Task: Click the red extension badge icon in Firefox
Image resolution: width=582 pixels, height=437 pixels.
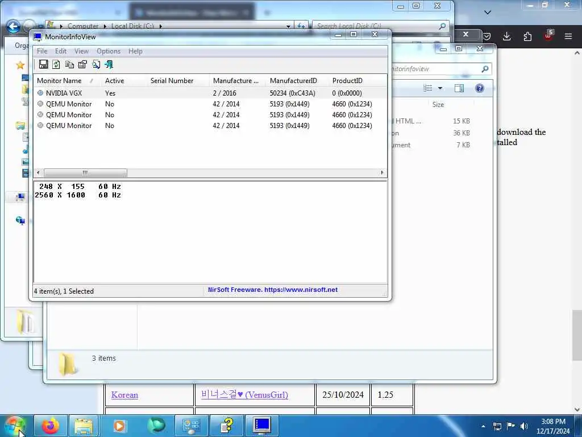Action: tap(548, 36)
